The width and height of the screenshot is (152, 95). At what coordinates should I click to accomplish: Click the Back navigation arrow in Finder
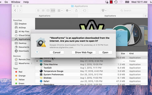tap(15, 10)
